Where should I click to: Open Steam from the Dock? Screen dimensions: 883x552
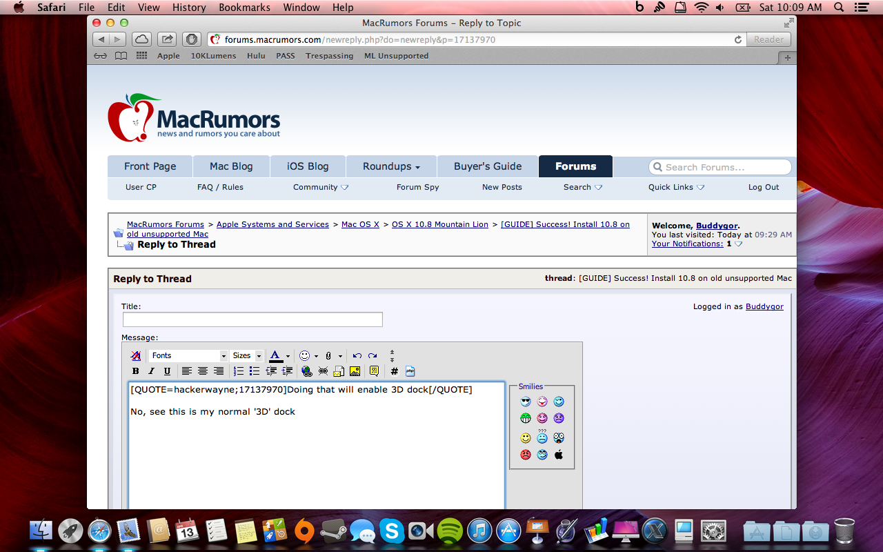333,531
